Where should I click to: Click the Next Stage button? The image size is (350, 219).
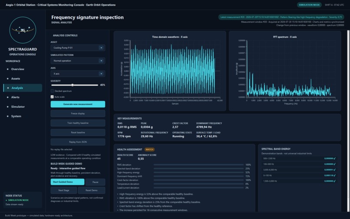63,190
